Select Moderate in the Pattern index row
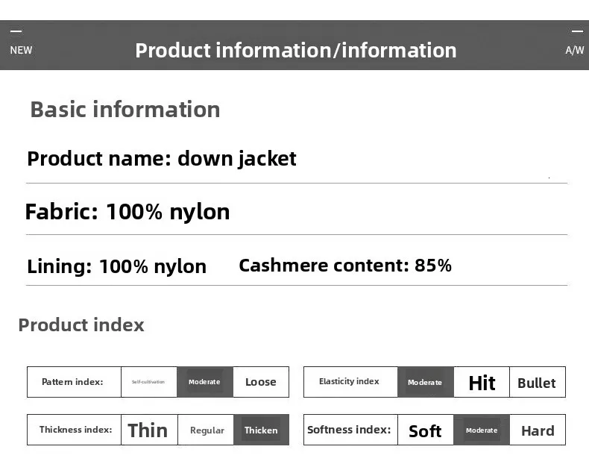589x470 pixels. tap(204, 382)
